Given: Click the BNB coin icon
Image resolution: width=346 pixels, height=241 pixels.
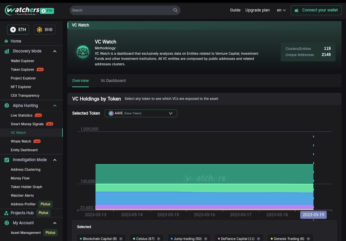Looking at the screenshot, I should [x=39, y=29].
